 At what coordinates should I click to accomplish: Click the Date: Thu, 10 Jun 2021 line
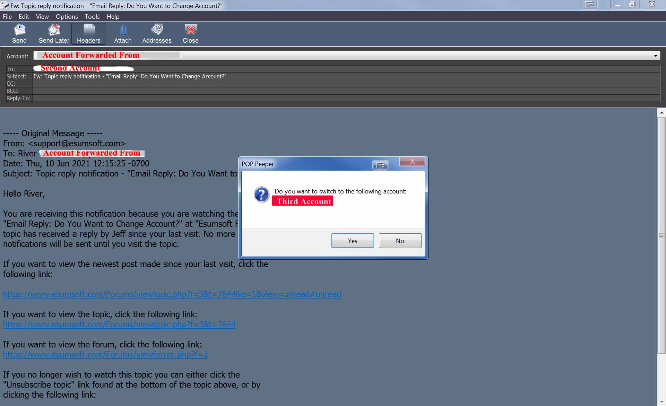pyautogui.click(x=76, y=163)
